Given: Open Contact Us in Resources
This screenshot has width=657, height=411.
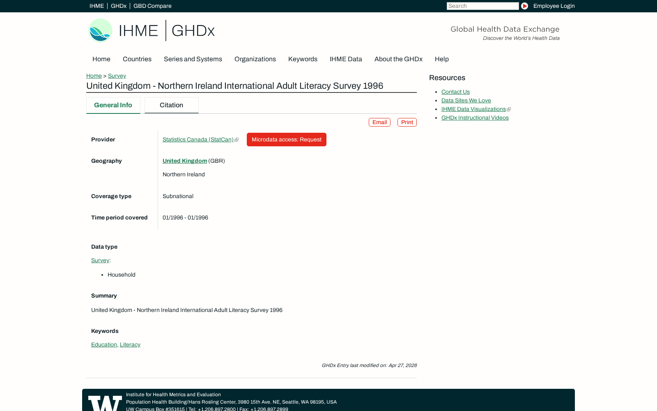Looking at the screenshot, I should click(x=455, y=92).
